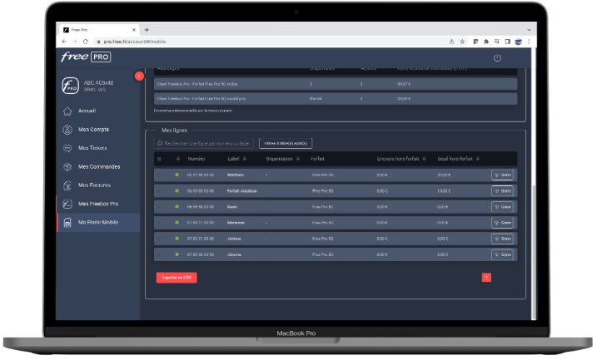Go back with browser back arrow
The image size is (597, 360).
pyautogui.click(x=64, y=42)
